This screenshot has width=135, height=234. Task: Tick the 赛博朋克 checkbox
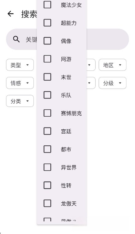click(47, 113)
